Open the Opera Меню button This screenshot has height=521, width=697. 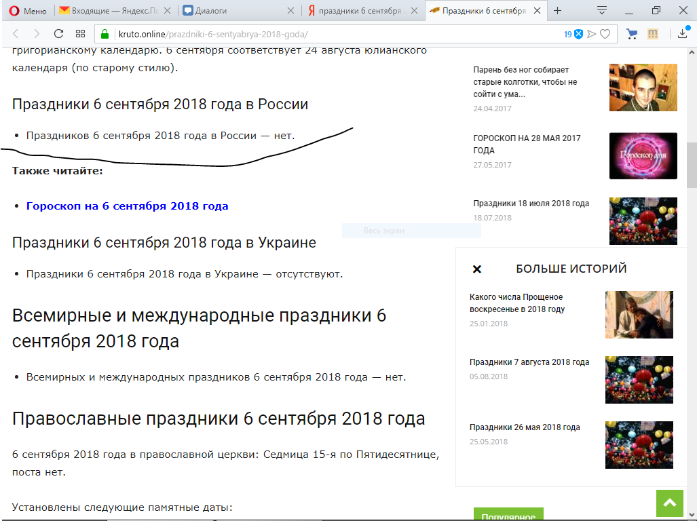click(29, 11)
